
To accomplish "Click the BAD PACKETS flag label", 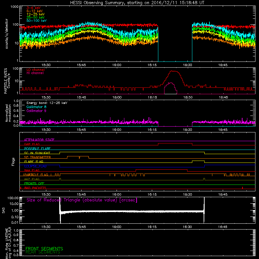I will [35, 188].
